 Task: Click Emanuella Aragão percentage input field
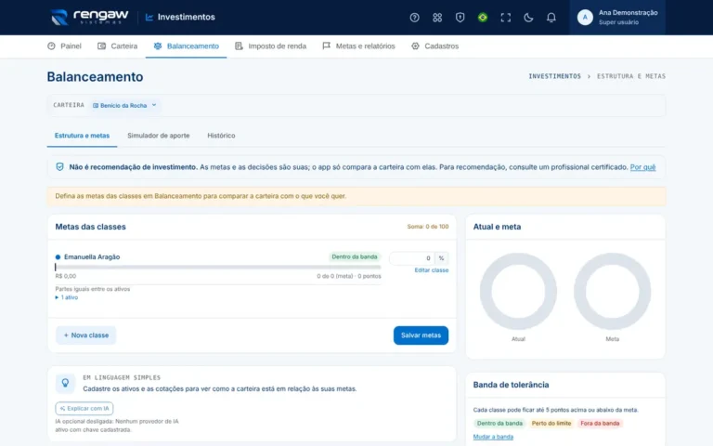(x=412, y=258)
